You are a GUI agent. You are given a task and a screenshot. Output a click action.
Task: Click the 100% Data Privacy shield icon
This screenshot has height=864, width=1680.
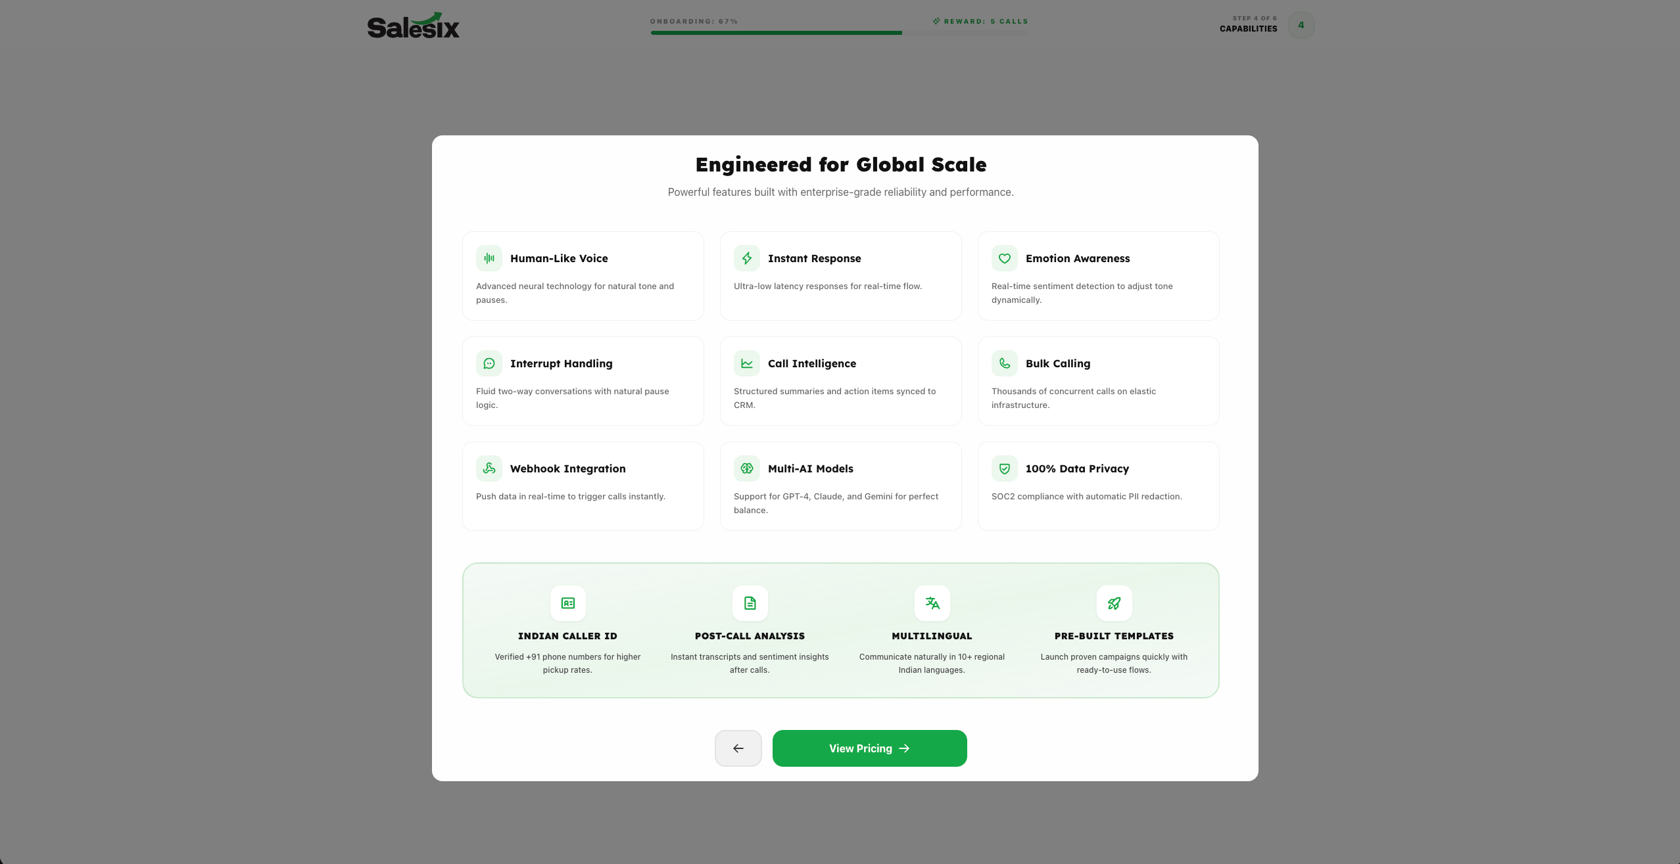tap(1004, 468)
